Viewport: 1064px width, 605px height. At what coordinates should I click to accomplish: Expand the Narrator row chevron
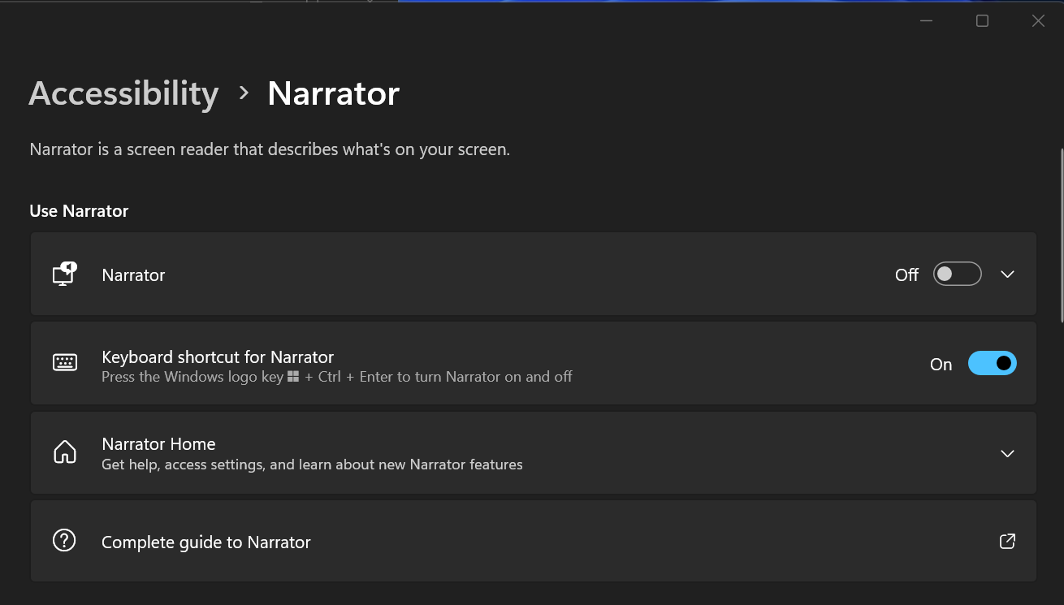(x=1007, y=274)
